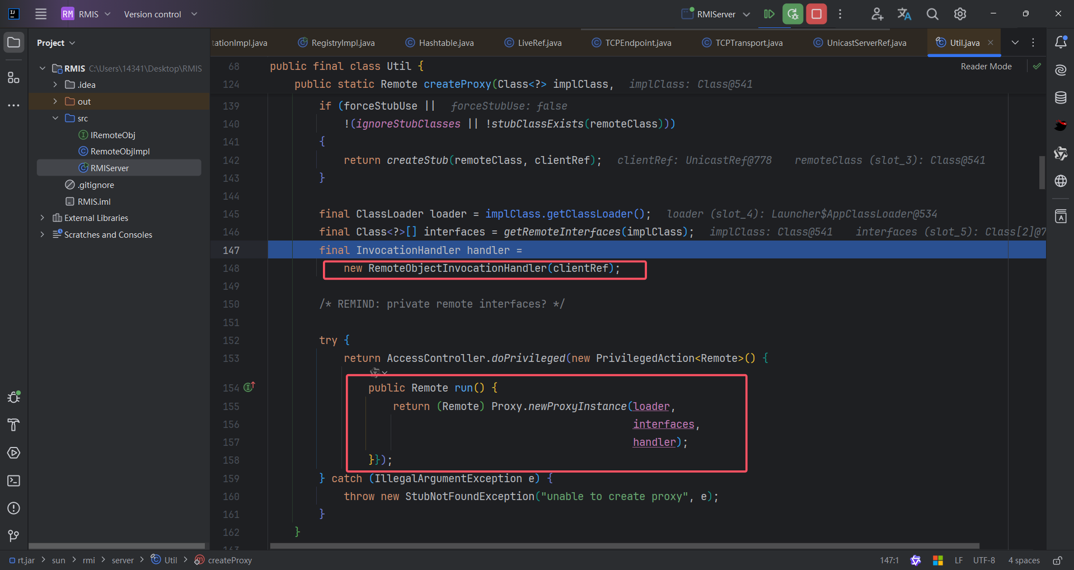This screenshot has height=570, width=1074.
Task: Click the createProxy breadcrumb
Action: coord(223,560)
